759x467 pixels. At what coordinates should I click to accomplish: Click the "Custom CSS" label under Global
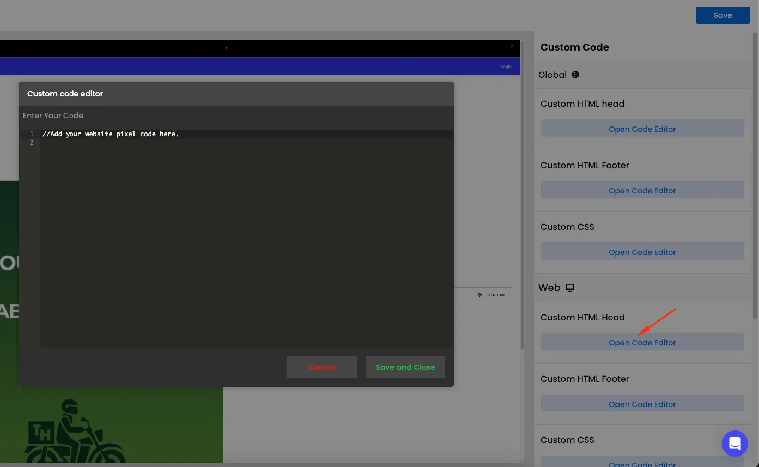tap(567, 227)
